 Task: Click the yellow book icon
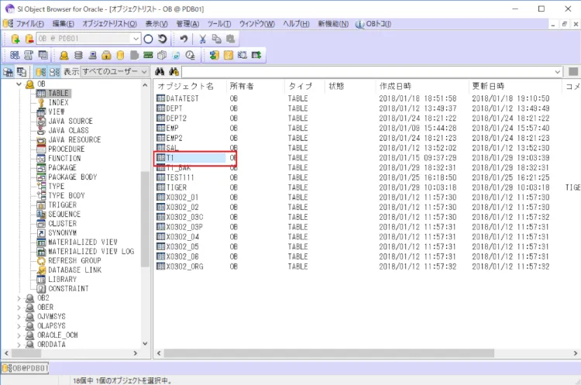[x=229, y=55]
